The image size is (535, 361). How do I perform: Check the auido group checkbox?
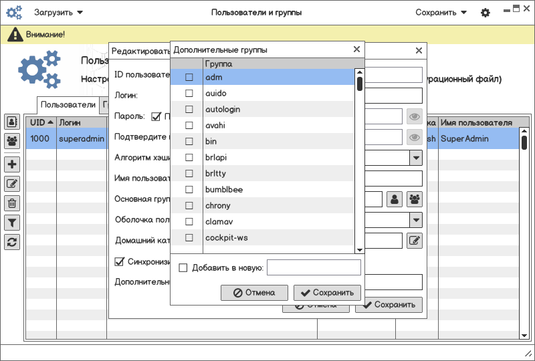tap(189, 93)
